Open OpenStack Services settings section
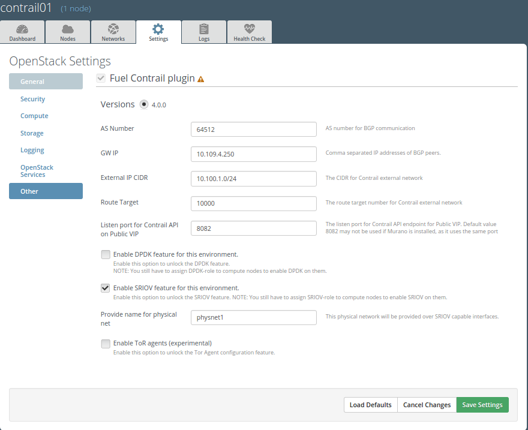Screen dimensions: 528x430 coord(37,171)
